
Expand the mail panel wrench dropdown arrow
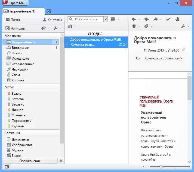click(x=61, y=28)
